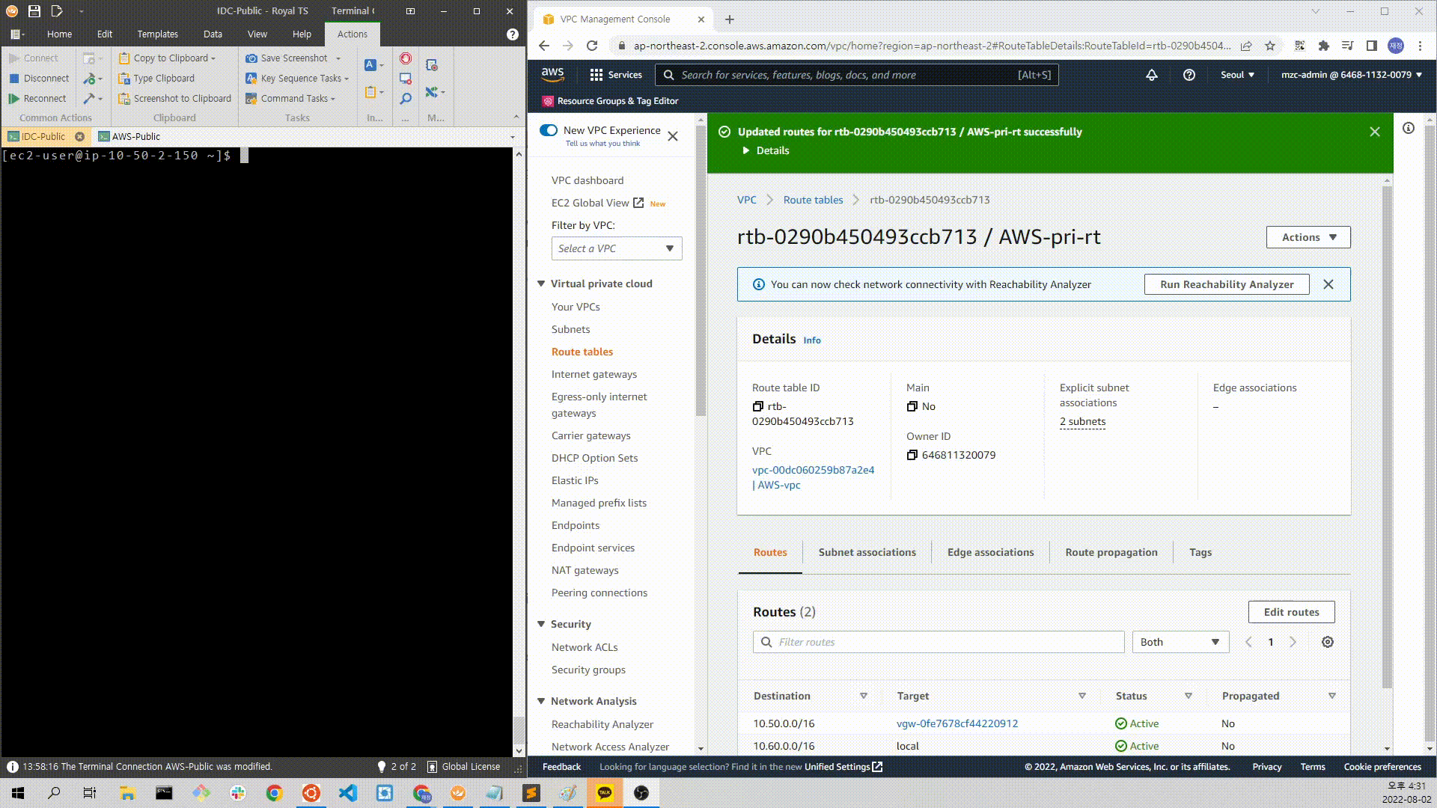Reload the browser page

pos(592,46)
